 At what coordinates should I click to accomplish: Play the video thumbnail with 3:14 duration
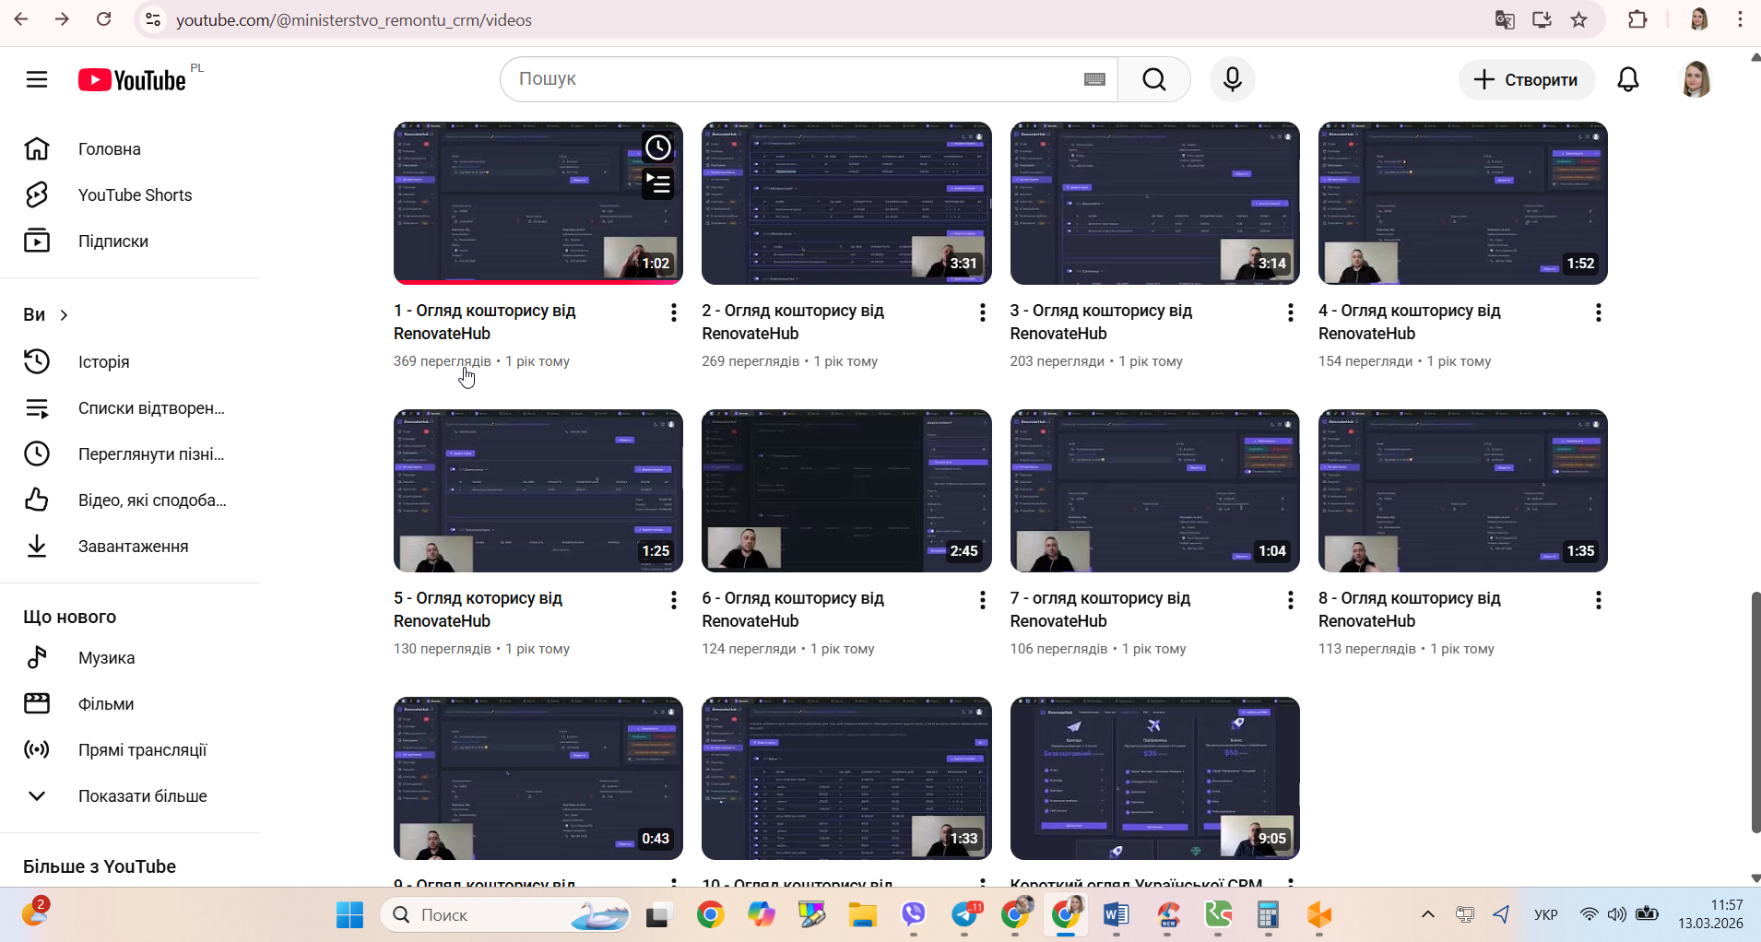(x=1155, y=203)
